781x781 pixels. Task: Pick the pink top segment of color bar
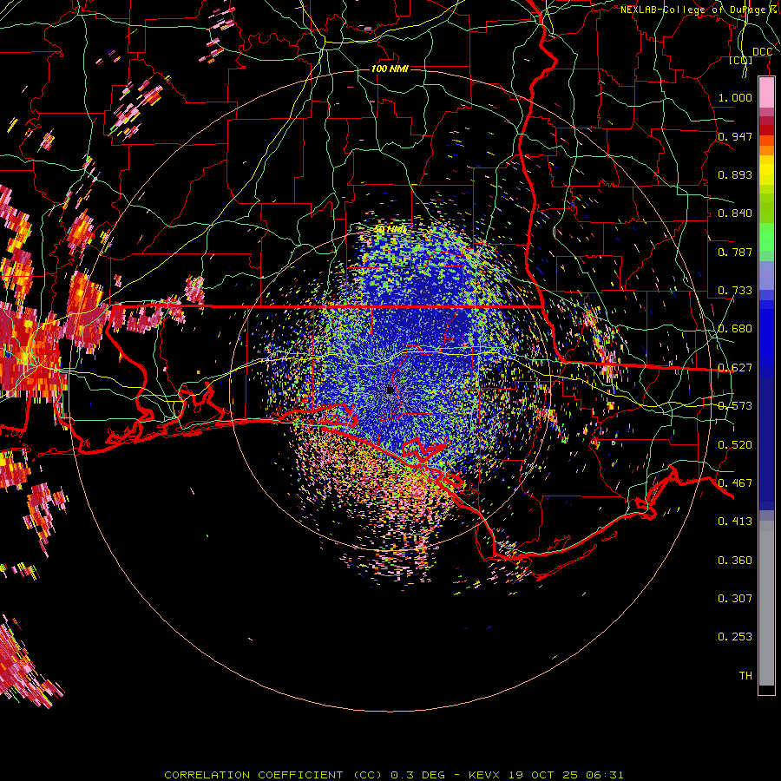coord(766,93)
